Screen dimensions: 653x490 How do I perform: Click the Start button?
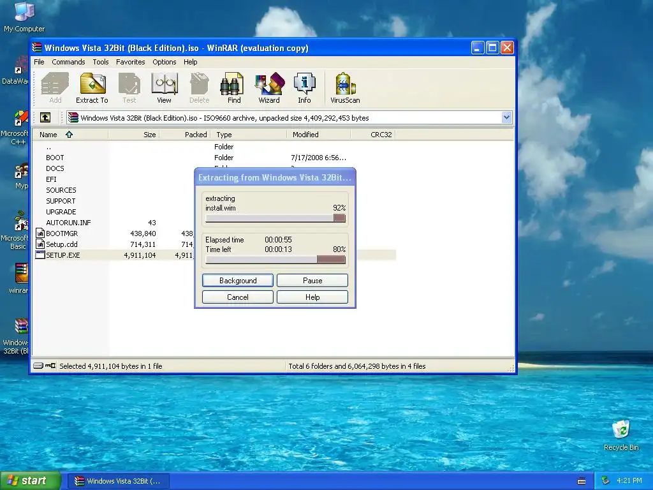(x=31, y=481)
